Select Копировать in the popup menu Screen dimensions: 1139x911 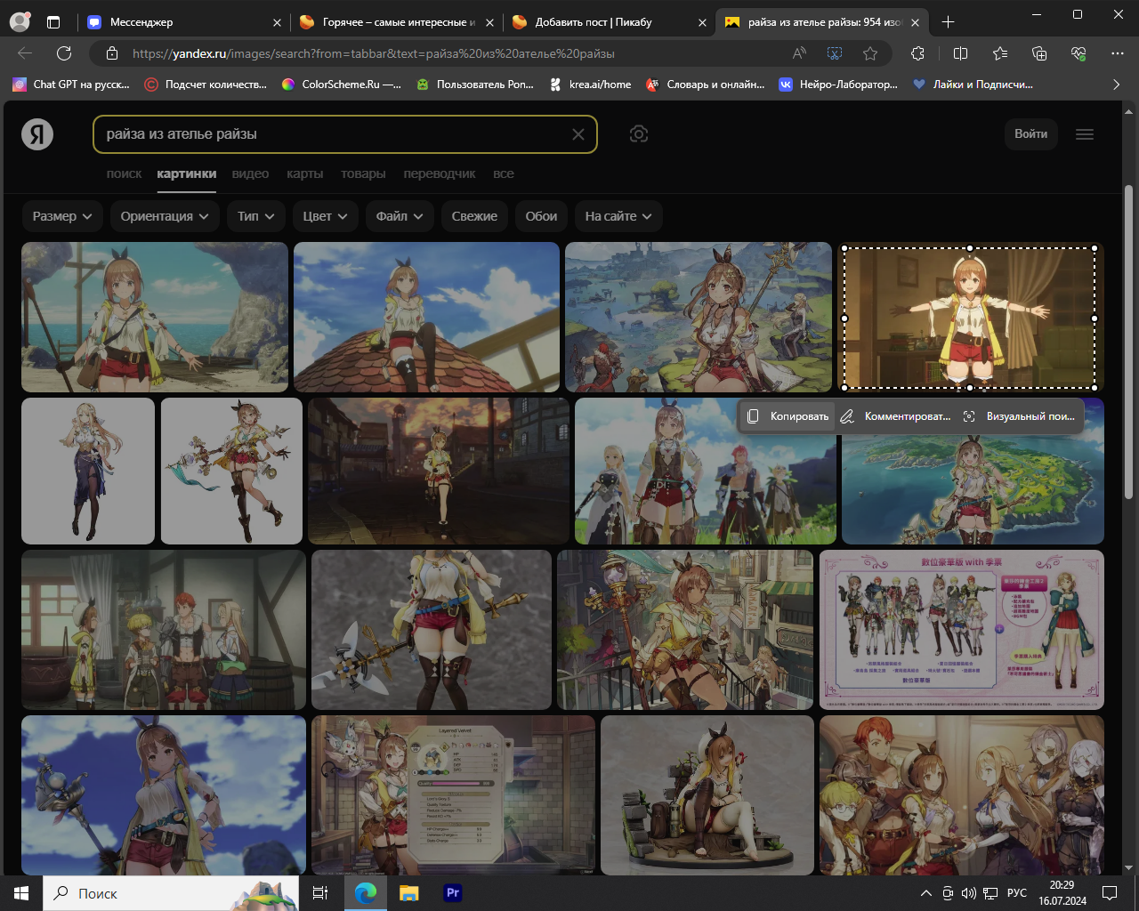(x=788, y=416)
